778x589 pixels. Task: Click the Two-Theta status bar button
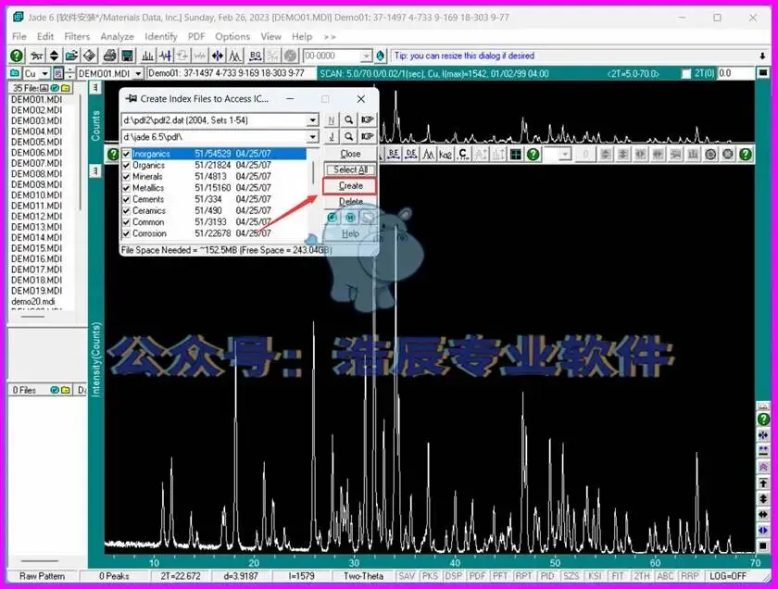363,576
